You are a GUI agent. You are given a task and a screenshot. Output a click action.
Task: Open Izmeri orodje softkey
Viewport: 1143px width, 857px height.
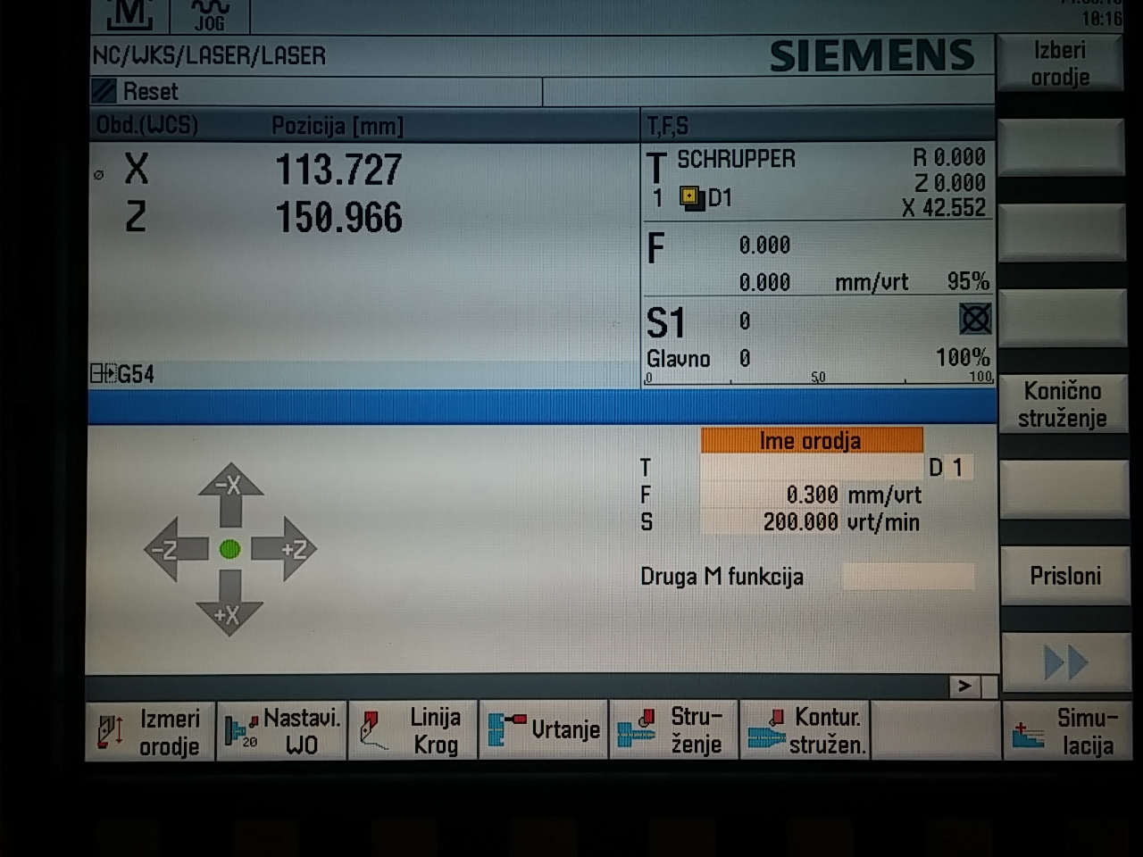tap(150, 731)
